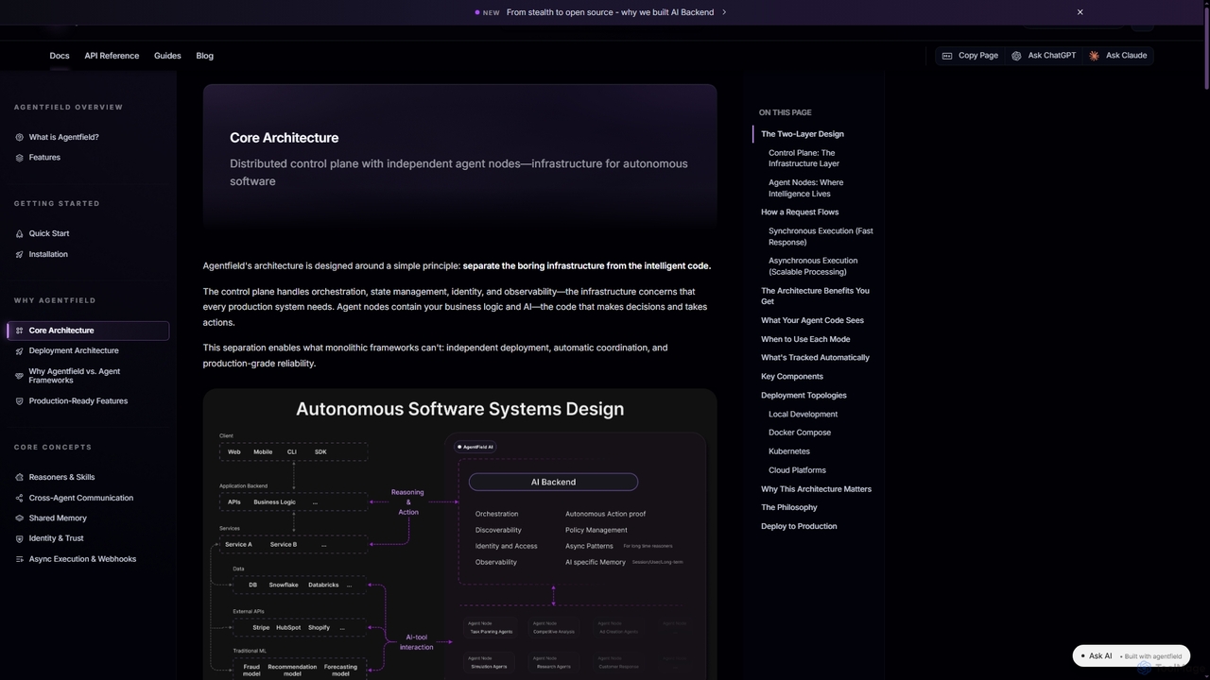Viewport: 1210px width, 680px height.
Task: Jump to Local Development subsection
Action: [x=804, y=415]
